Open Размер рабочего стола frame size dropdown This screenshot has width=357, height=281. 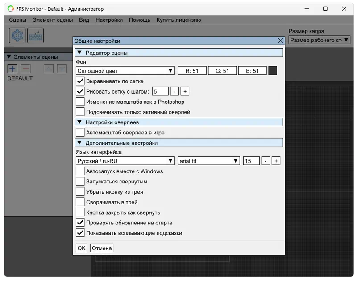pos(319,40)
